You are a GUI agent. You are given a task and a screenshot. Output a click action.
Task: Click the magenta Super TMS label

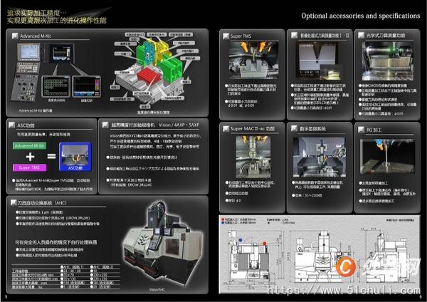point(29,167)
